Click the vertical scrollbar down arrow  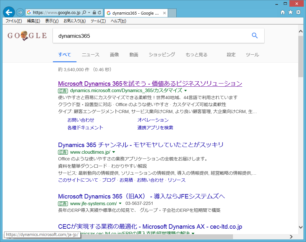[x=301, y=227]
